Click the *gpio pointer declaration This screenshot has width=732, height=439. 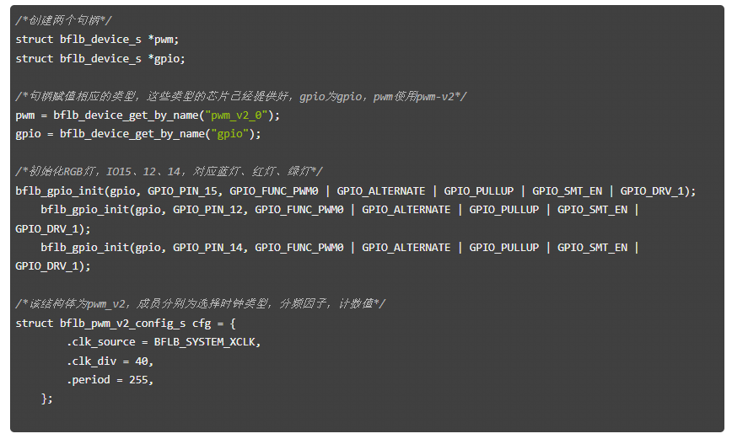pos(166,58)
